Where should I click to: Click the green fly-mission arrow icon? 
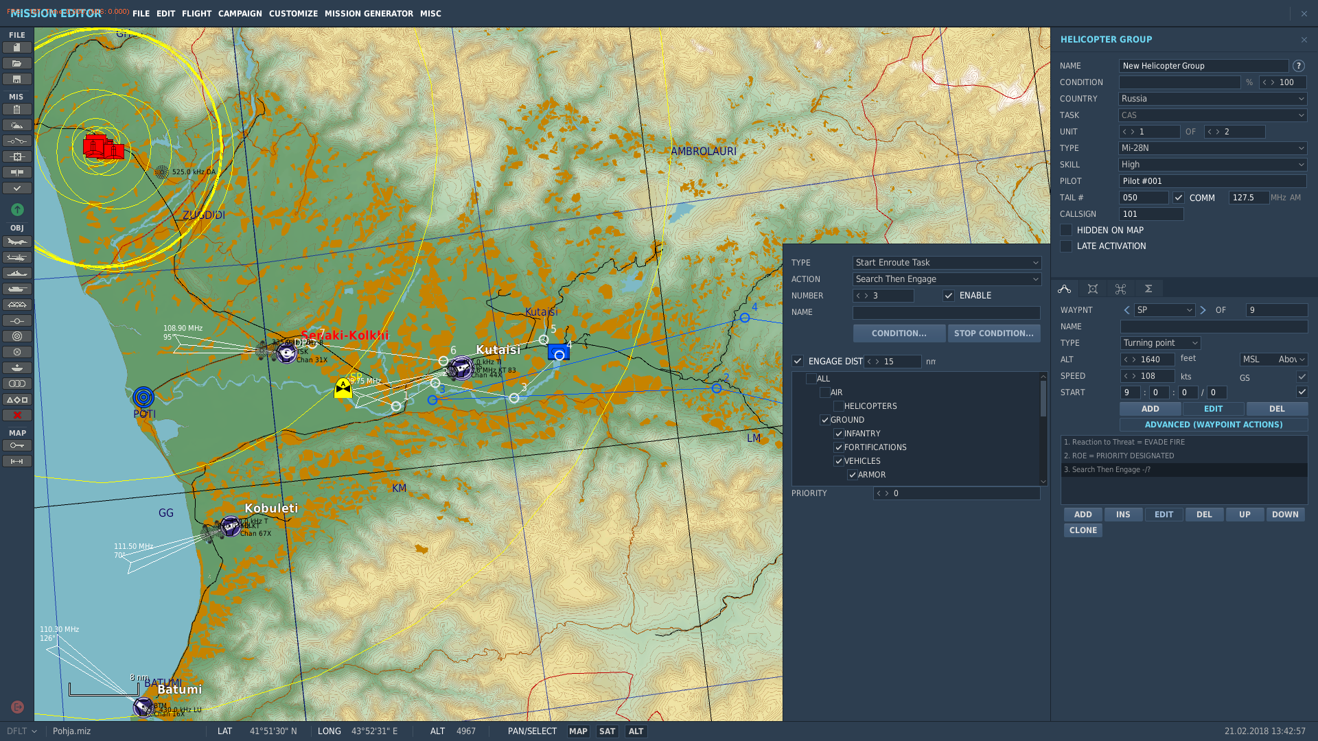click(x=17, y=209)
